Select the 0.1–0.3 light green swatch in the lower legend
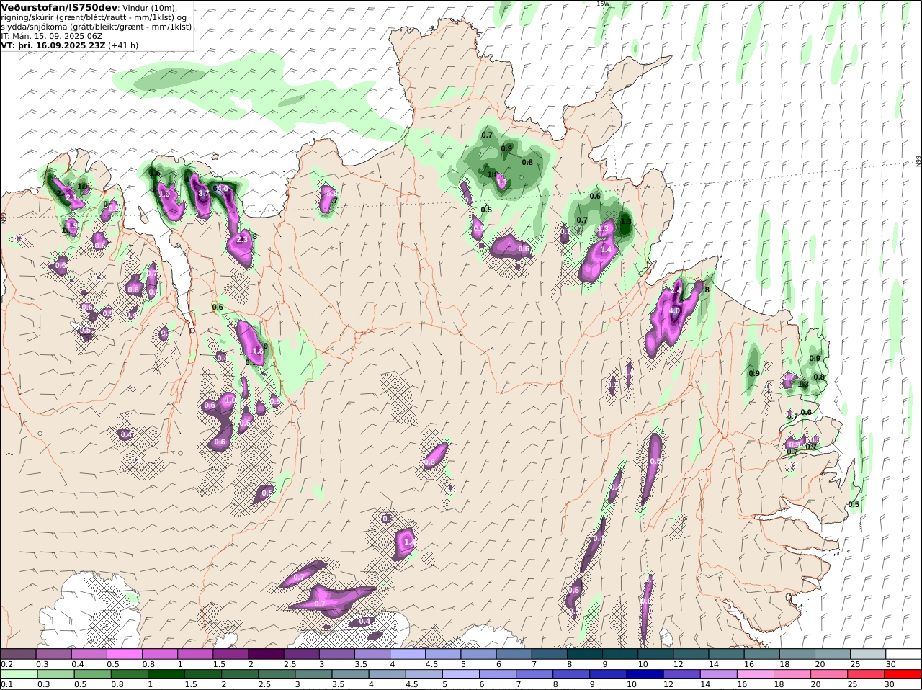 pos(19,674)
